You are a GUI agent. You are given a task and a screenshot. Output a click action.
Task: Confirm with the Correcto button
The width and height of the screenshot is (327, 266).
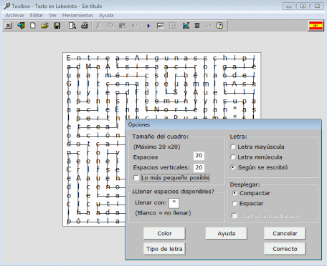[285, 249]
